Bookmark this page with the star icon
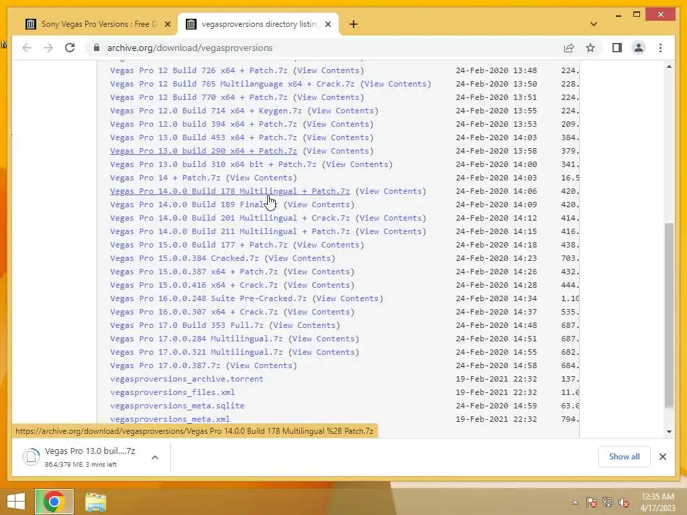Screen dimensions: 687x515 590,48
